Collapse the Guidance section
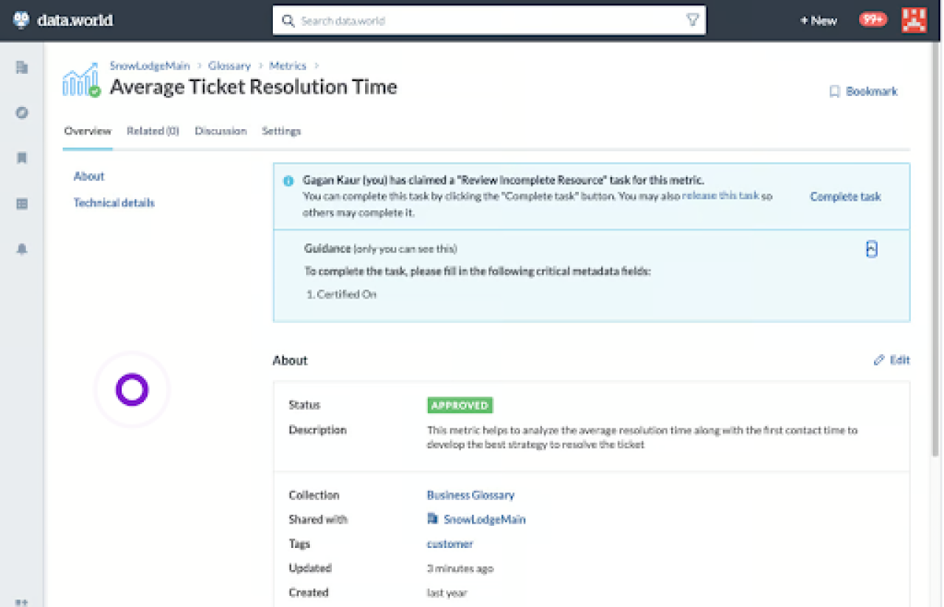Viewport: 944px width, 607px height. click(x=871, y=249)
